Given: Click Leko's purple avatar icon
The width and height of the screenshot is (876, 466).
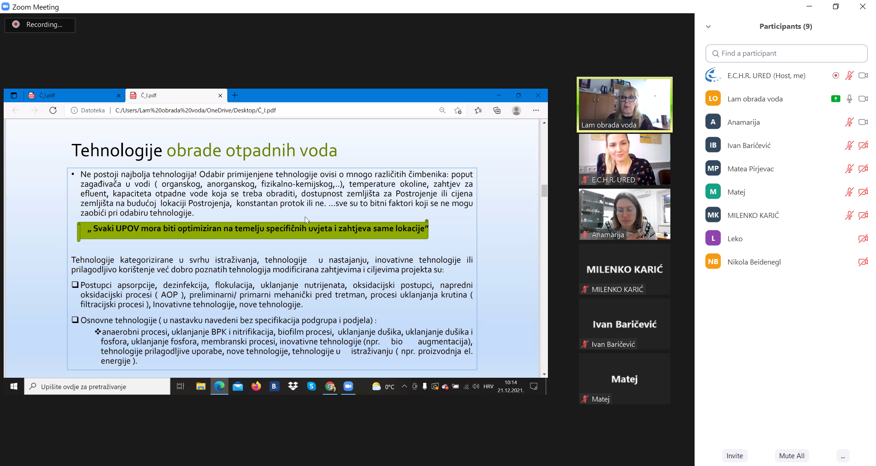Looking at the screenshot, I should pyautogui.click(x=712, y=238).
